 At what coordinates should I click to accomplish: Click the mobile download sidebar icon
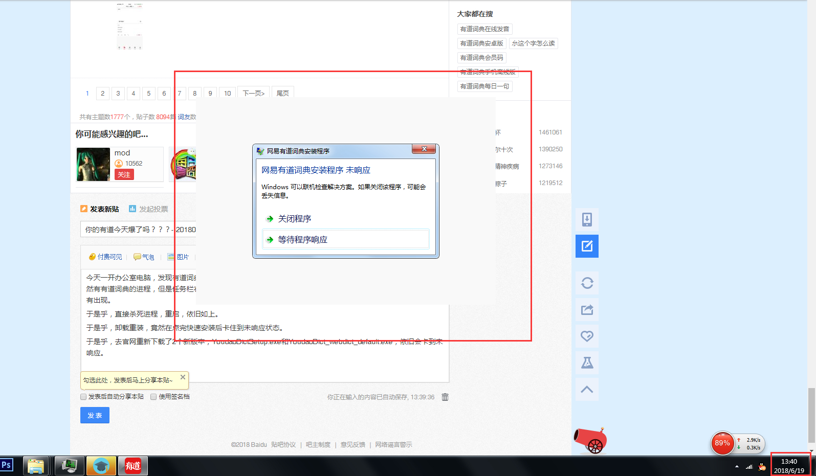coord(587,220)
